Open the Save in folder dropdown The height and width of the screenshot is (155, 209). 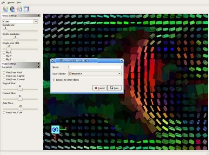coord(119,74)
